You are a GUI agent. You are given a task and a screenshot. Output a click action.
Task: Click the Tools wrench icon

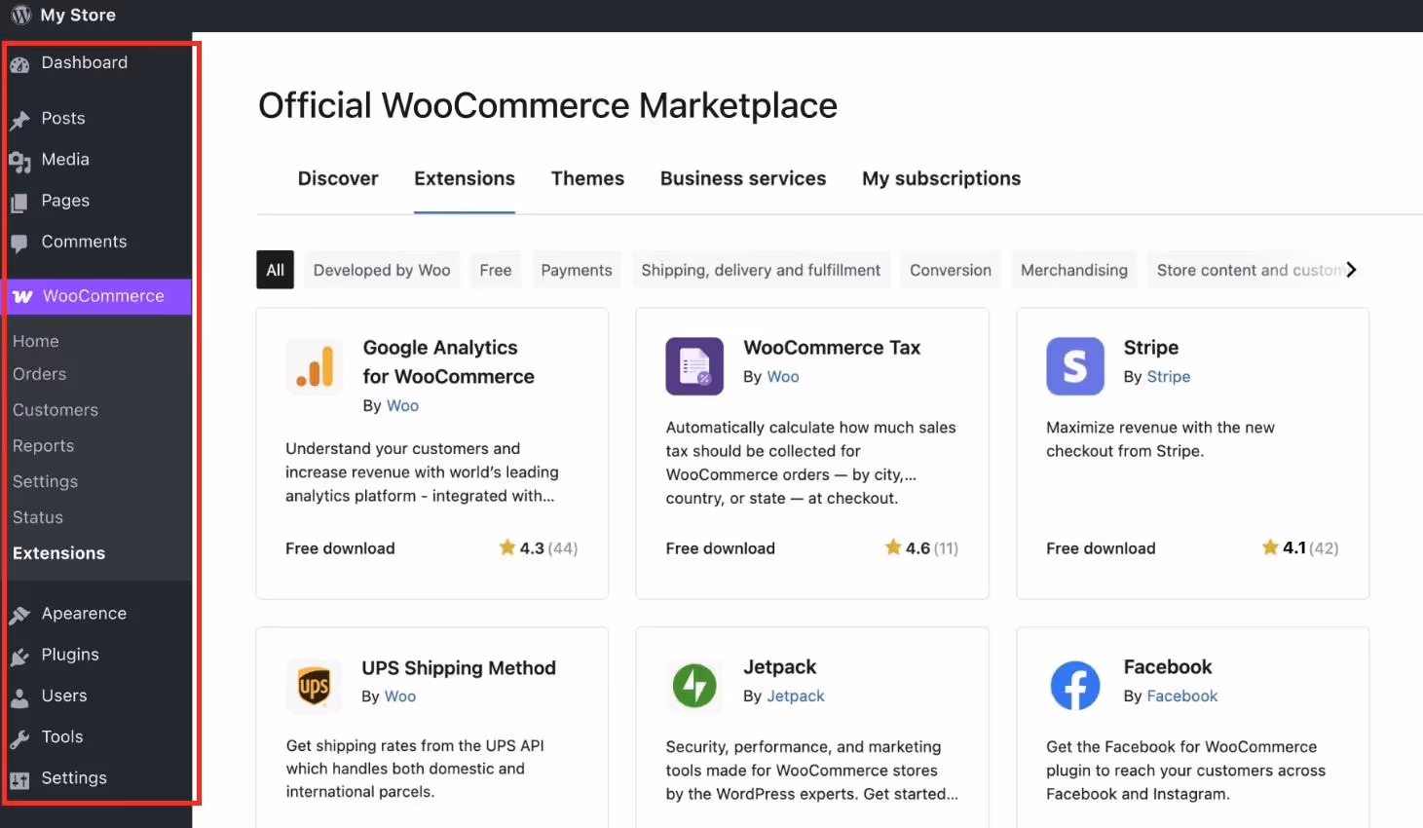tap(19, 738)
